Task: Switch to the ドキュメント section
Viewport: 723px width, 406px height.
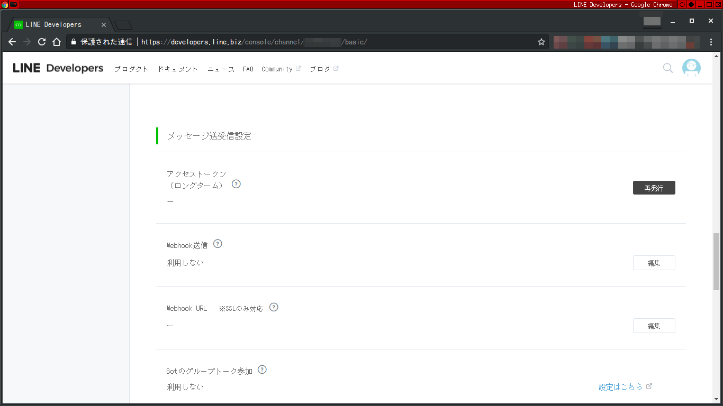Action: click(x=177, y=69)
